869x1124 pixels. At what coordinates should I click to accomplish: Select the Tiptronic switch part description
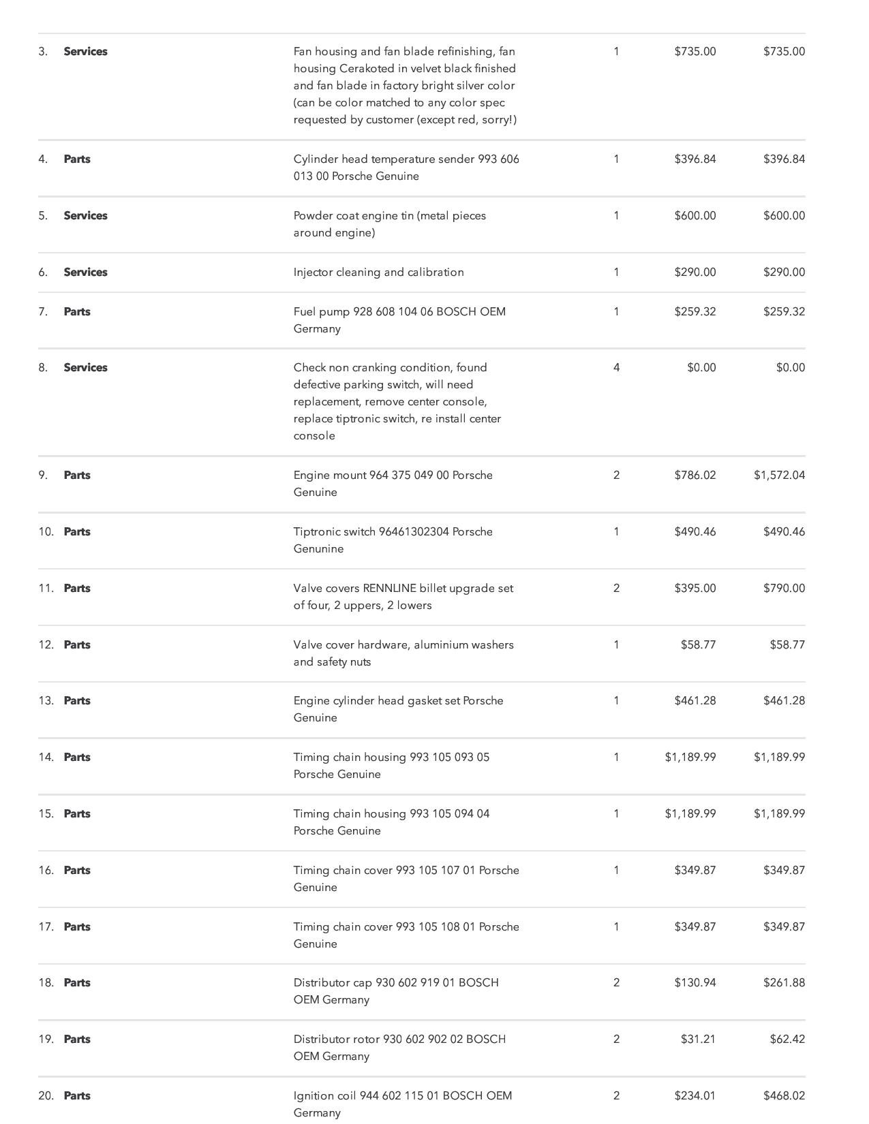tap(393, 540)
